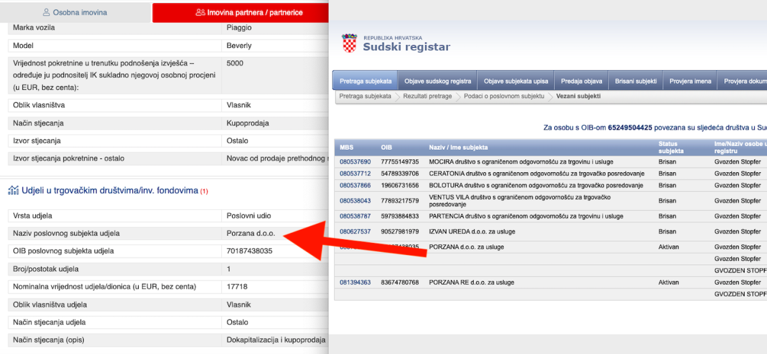Go to Objave subjekata upisa
The height and width of the screenshot is (354, 767).
(516, 81)
